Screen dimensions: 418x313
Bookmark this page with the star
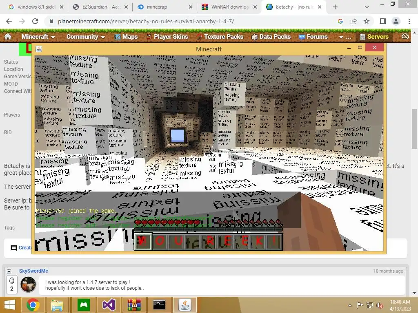pyautogui.click(x=367, y=21)
